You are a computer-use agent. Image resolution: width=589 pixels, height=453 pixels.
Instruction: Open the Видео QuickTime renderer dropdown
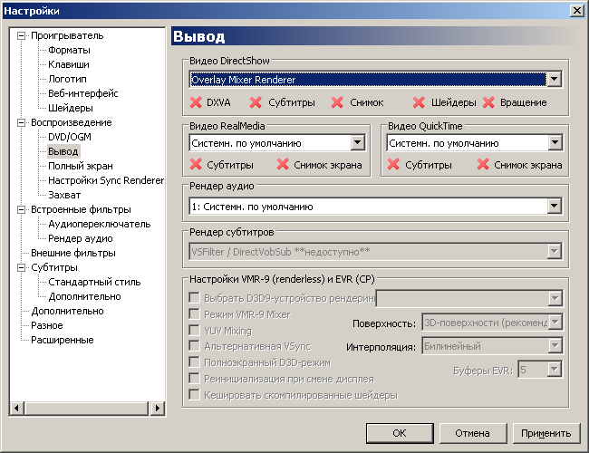(554, 143)
